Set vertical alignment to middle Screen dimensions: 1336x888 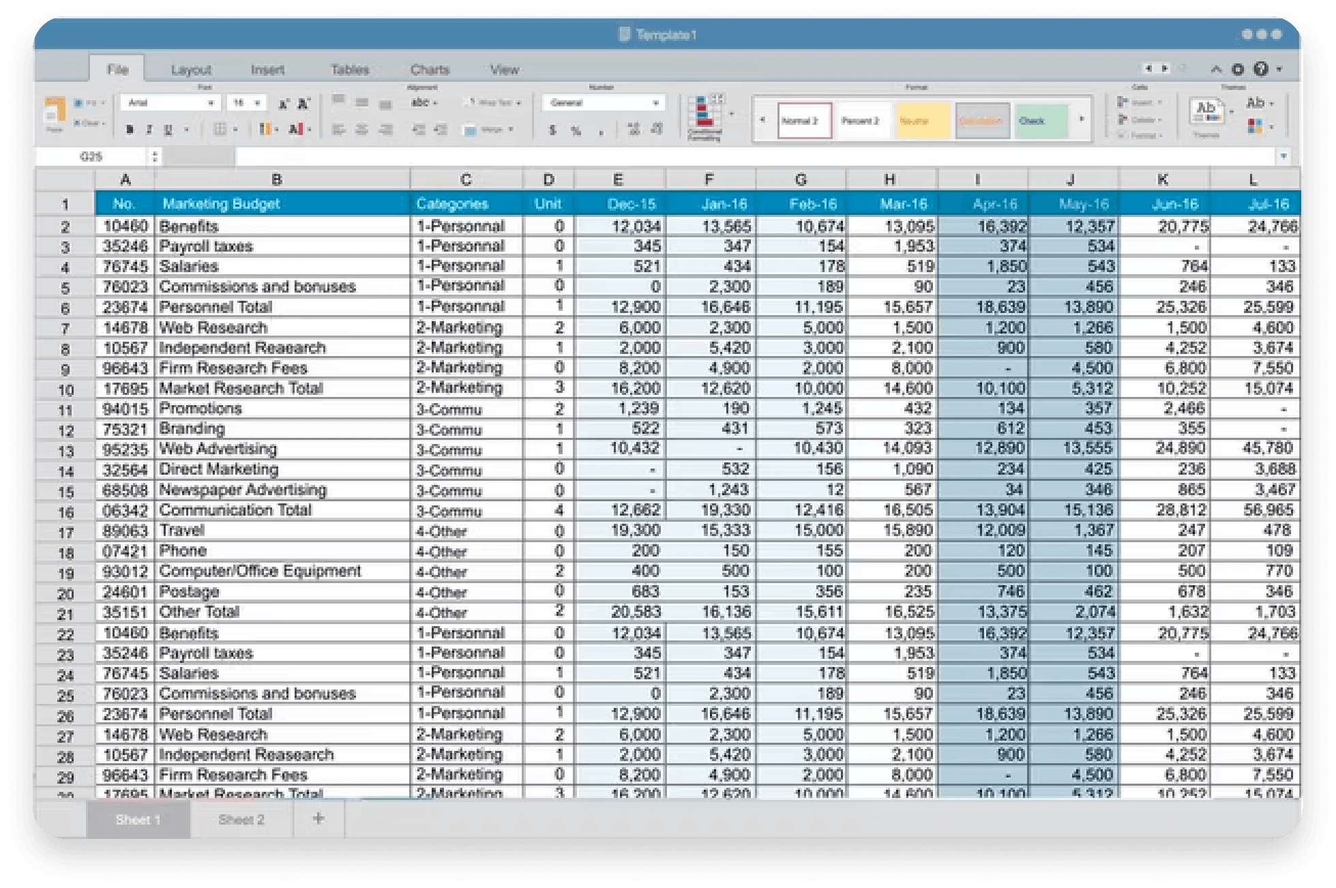pyautogui.click(x=362, y=102)
